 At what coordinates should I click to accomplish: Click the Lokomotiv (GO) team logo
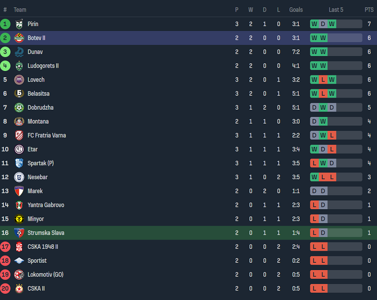[x=19, y=274]
